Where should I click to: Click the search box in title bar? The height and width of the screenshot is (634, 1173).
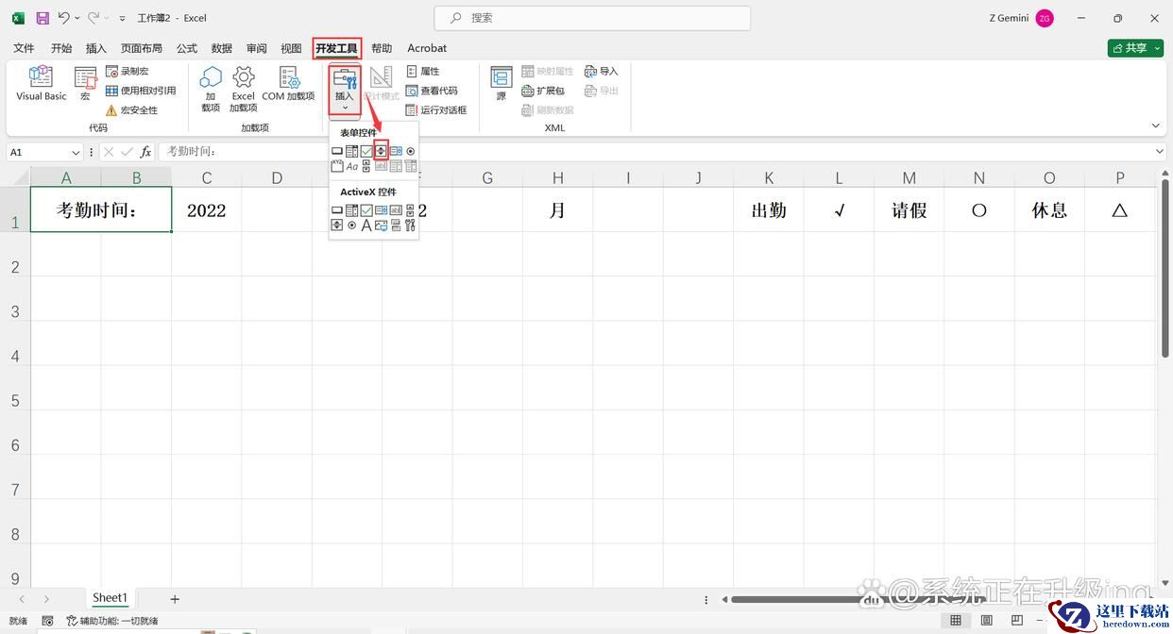coord(592,18)
